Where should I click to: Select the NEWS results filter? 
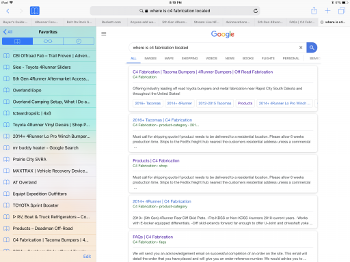230,59
